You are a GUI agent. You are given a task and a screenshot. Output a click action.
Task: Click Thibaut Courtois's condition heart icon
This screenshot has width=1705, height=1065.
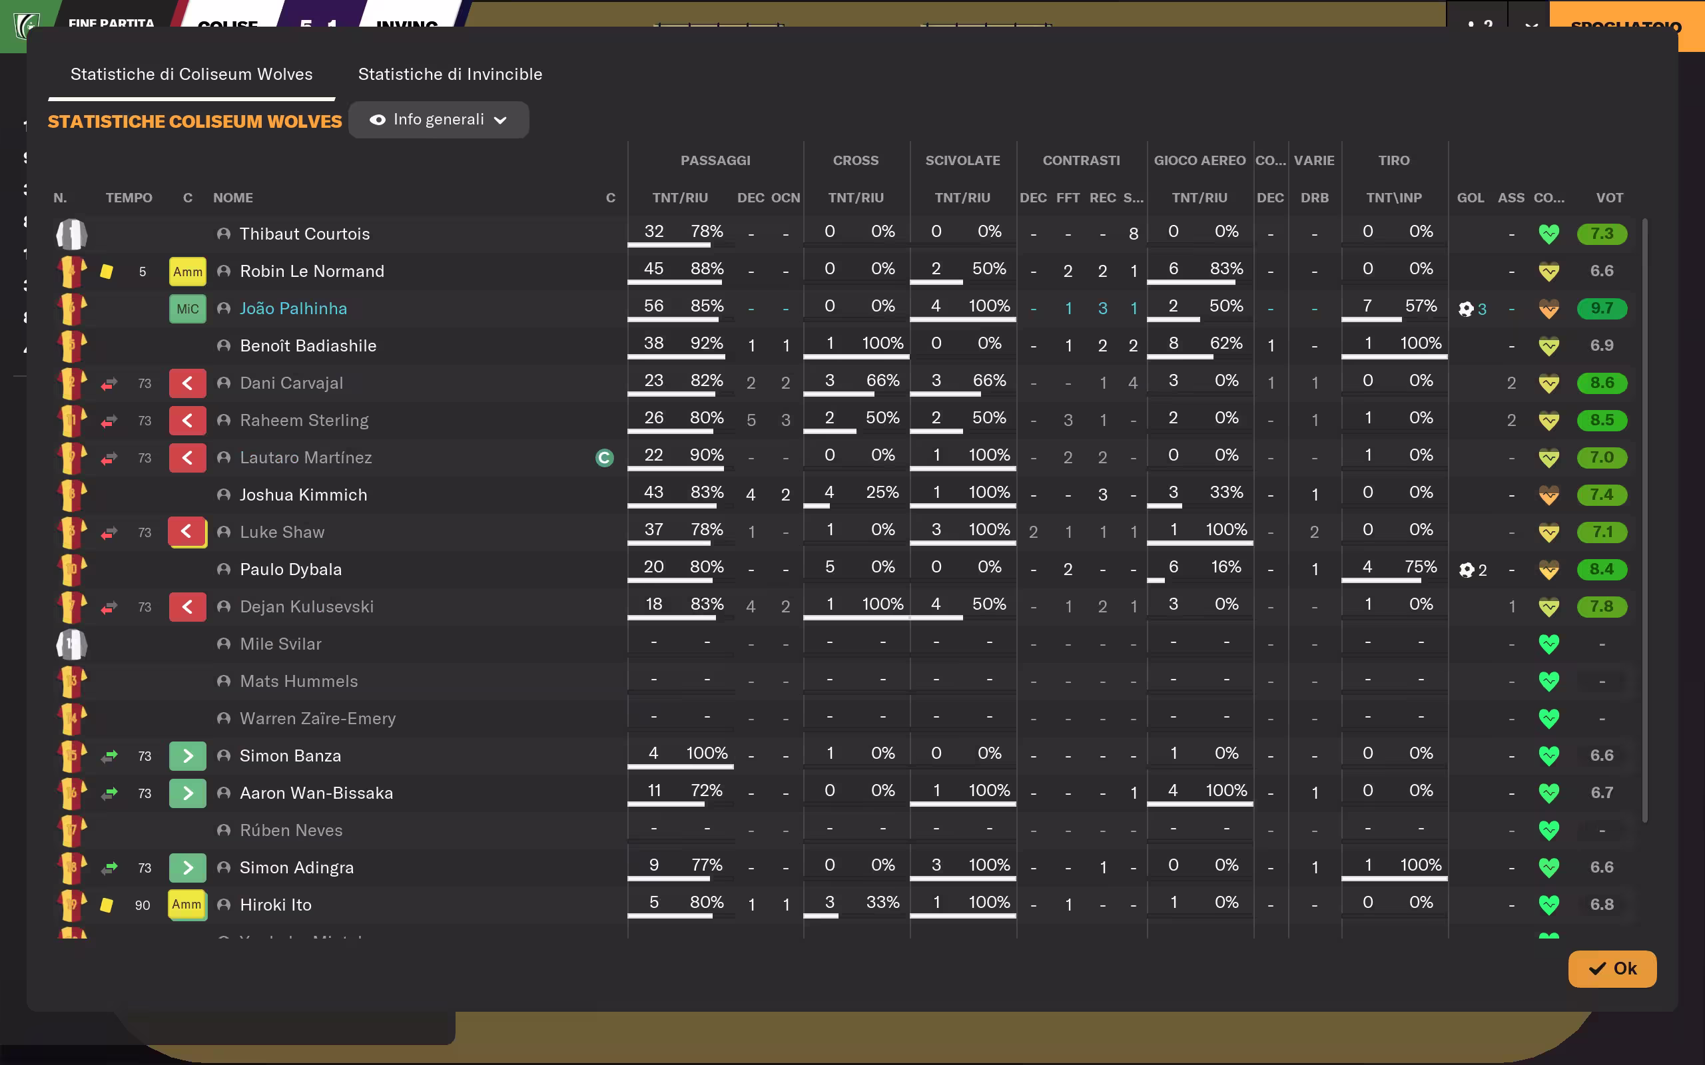pos(1548,234)
